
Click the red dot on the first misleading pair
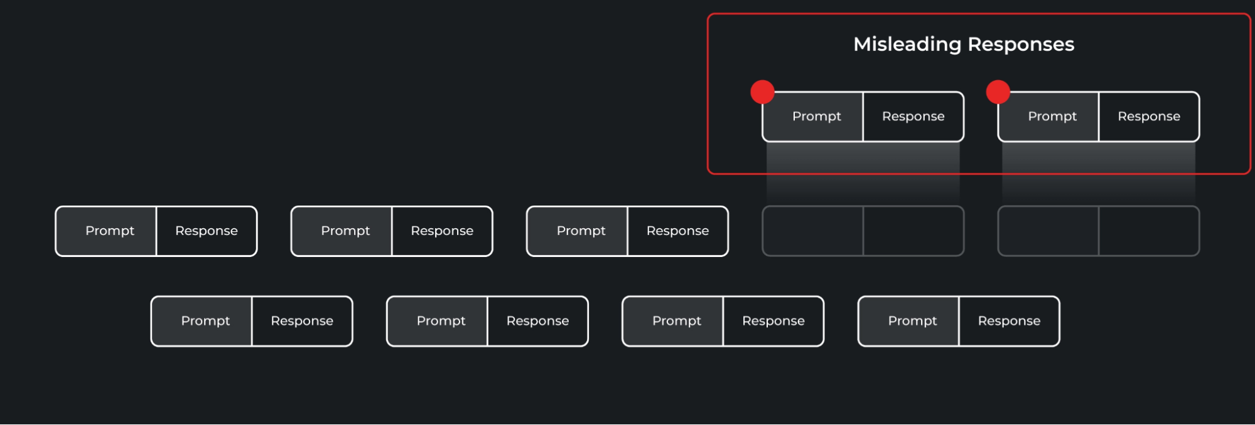click(x=762, y=92)
